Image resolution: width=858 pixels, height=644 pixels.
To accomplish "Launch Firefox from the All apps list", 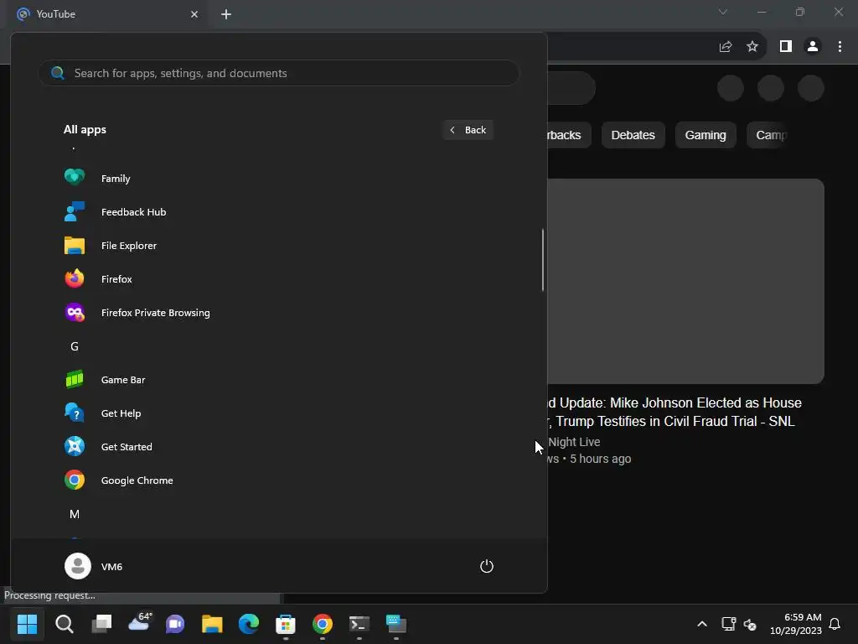I will [x=279, y=278].
